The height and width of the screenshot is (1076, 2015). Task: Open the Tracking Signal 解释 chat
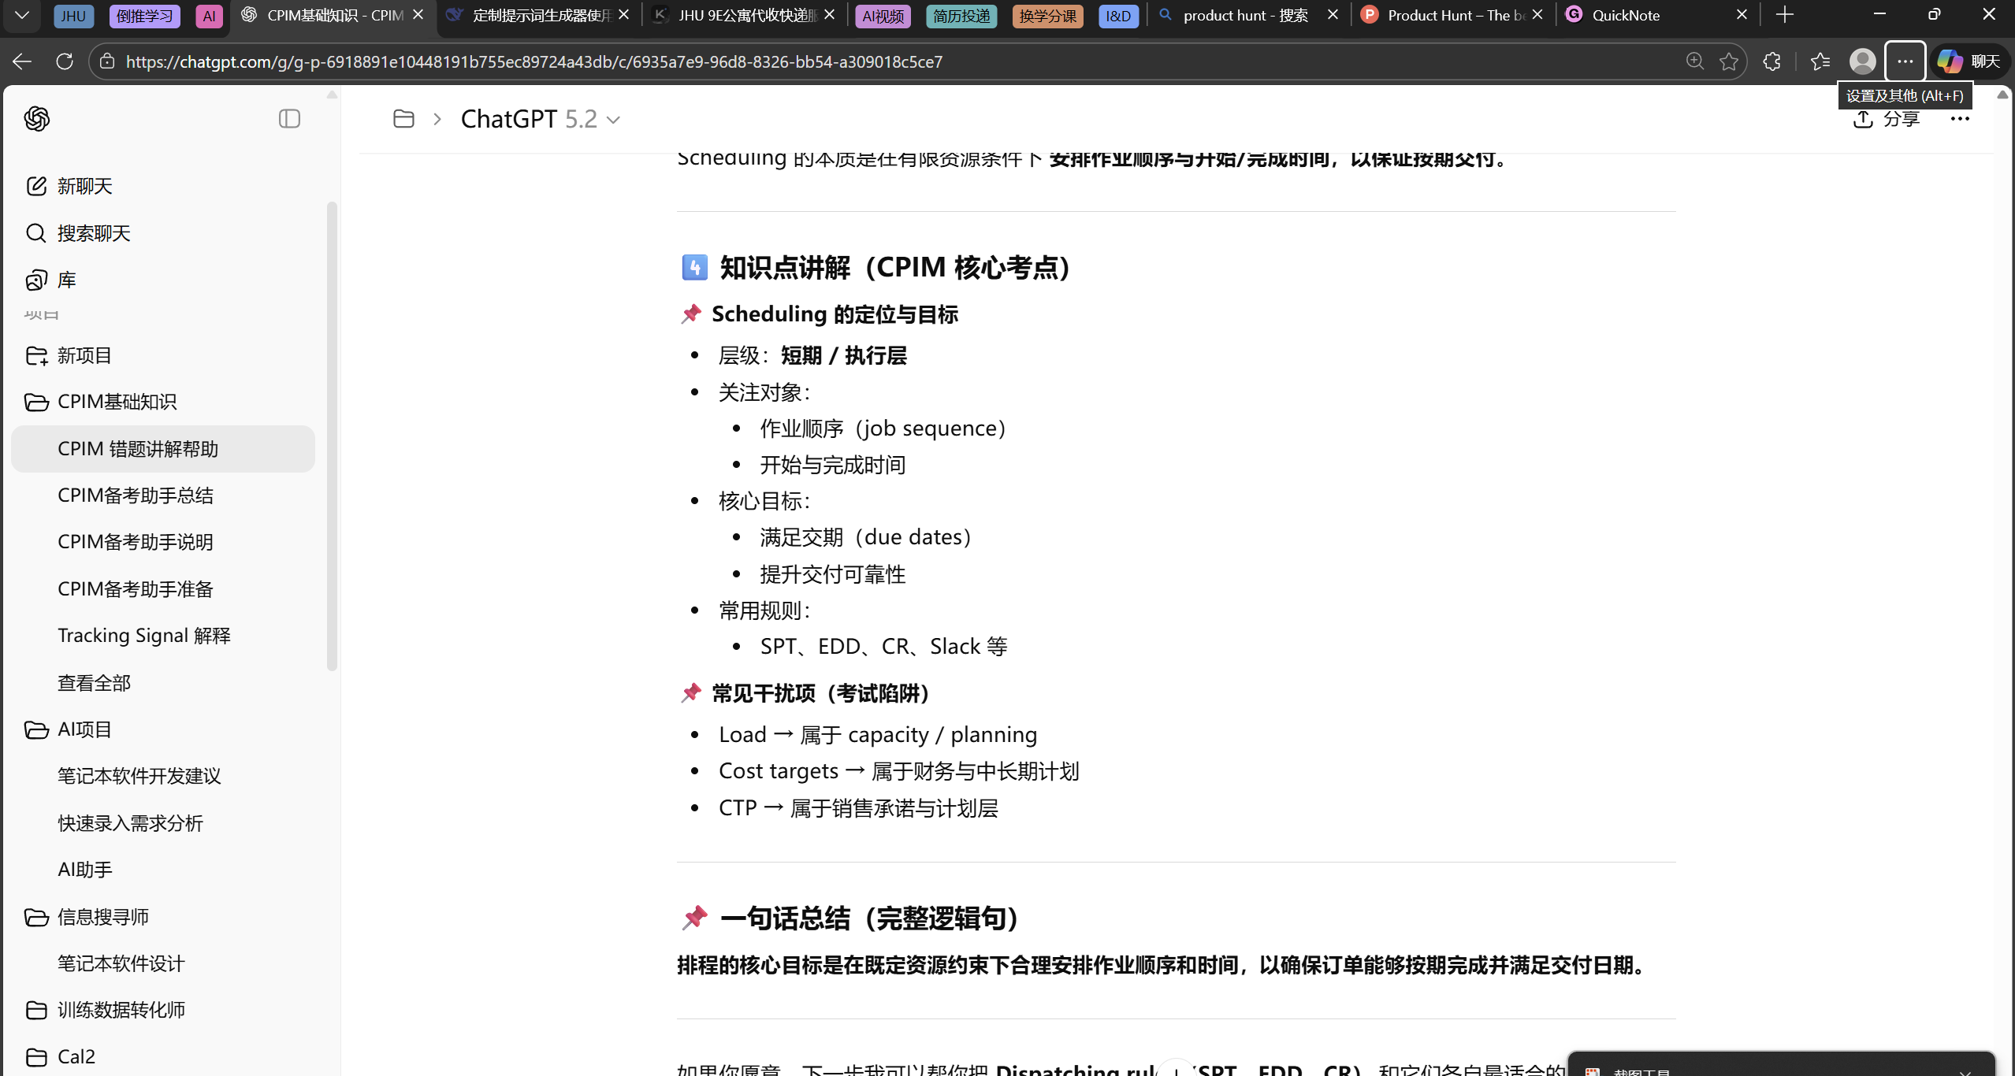(144, 635)
